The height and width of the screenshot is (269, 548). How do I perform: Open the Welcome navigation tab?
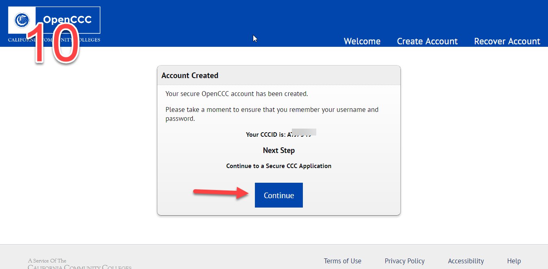(362, 41)
